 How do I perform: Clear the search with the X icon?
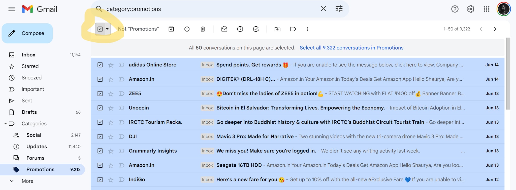323,9
